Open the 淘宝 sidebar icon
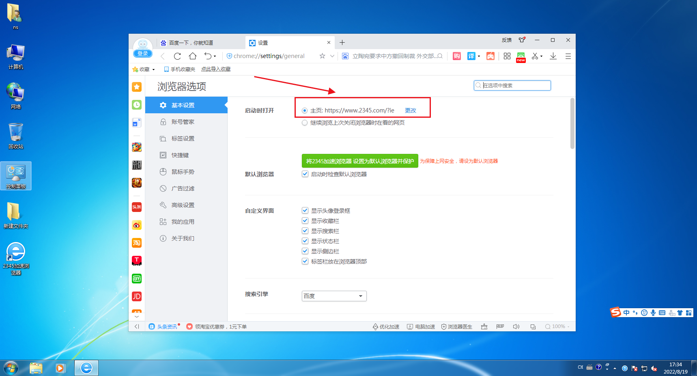Image resolution: width=697 pixels, height=376 pixels. tap(137, 243)
